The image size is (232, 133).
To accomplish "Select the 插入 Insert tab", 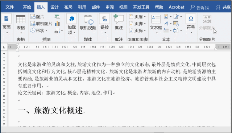I will pos(41,7).
